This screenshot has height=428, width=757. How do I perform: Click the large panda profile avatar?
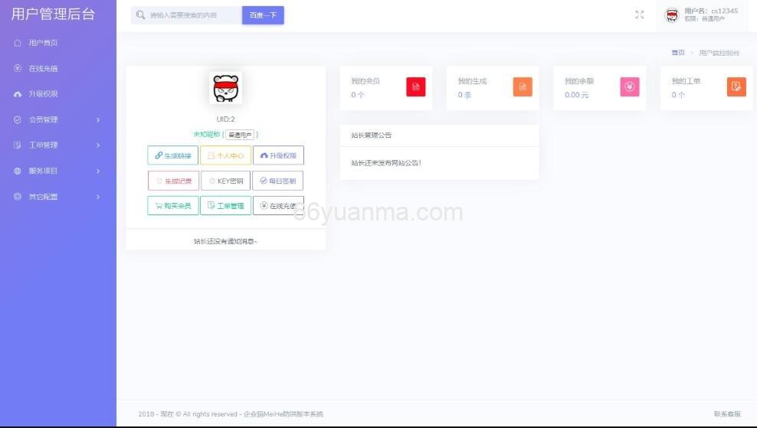[225, 88]
